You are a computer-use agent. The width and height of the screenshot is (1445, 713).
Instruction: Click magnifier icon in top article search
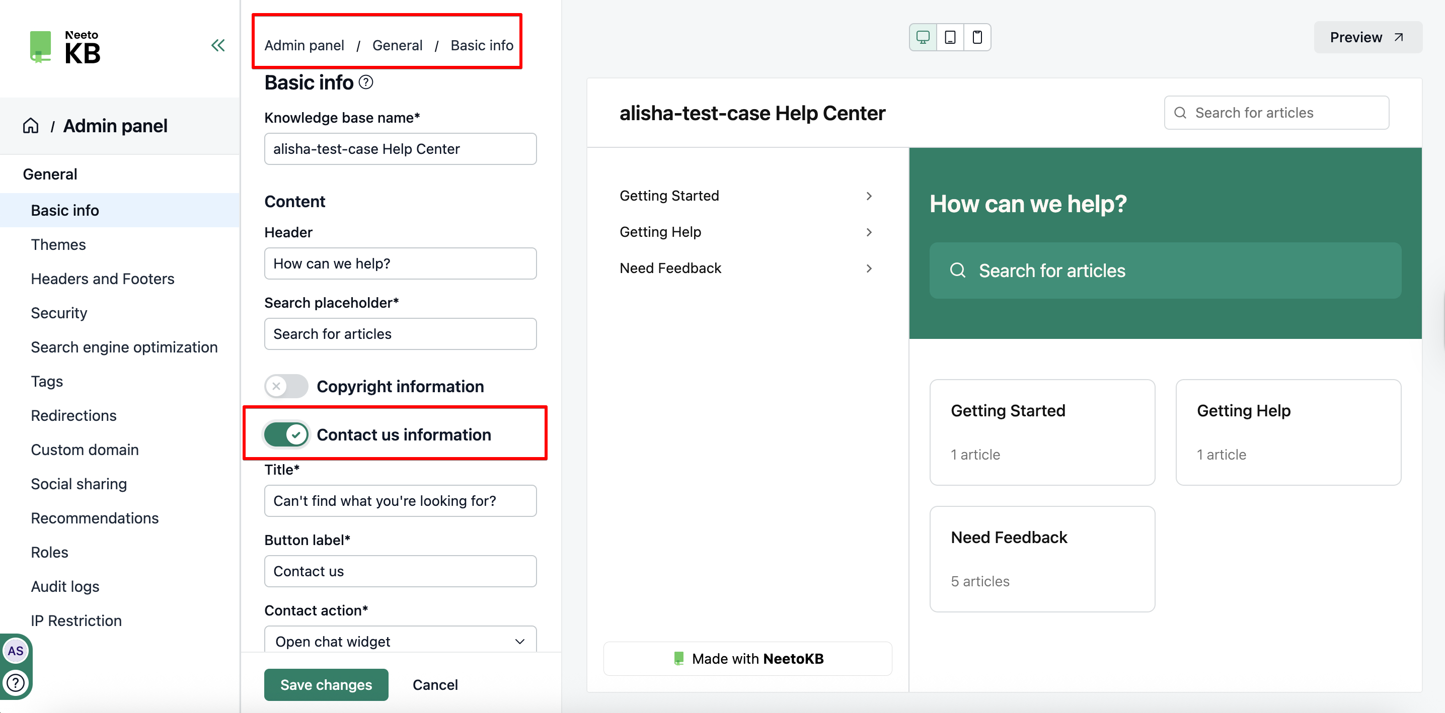click(x=1180, y=113)
